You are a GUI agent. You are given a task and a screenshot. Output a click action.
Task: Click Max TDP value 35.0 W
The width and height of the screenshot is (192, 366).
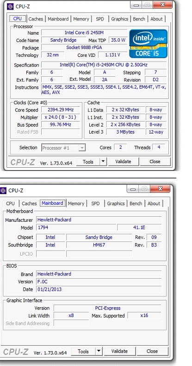coord(118,40)
